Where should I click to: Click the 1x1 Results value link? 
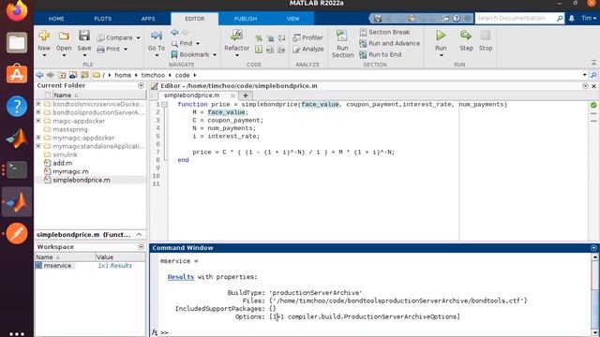point(114,265)
